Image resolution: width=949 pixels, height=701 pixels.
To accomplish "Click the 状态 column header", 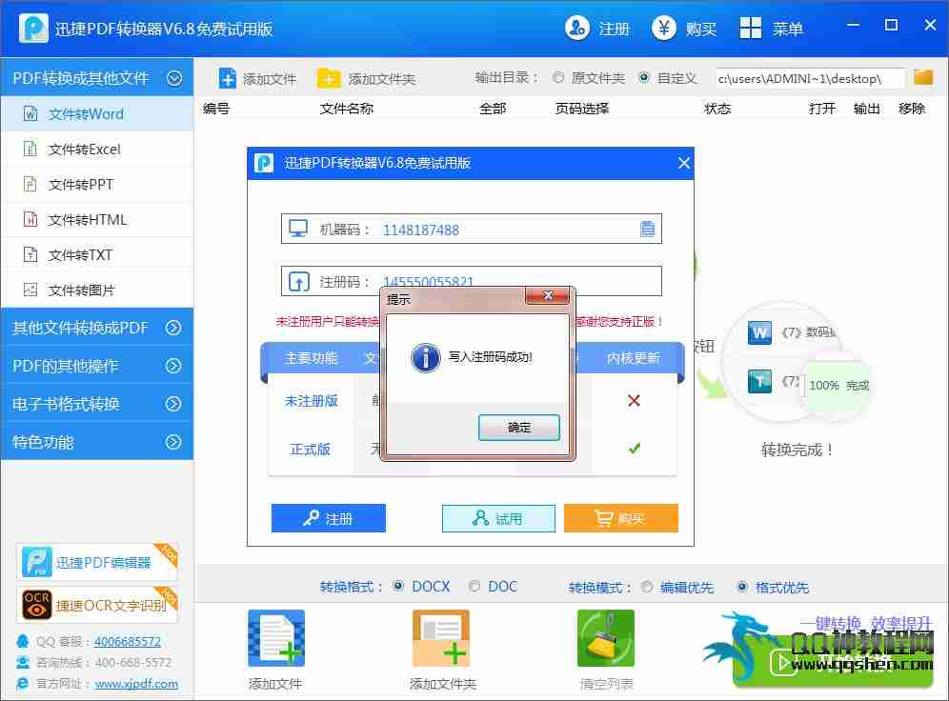I will click(x=717, y=109).
